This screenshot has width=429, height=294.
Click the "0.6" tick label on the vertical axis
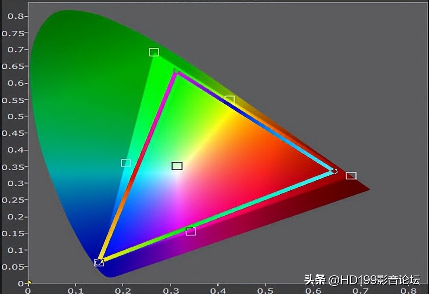16,83
